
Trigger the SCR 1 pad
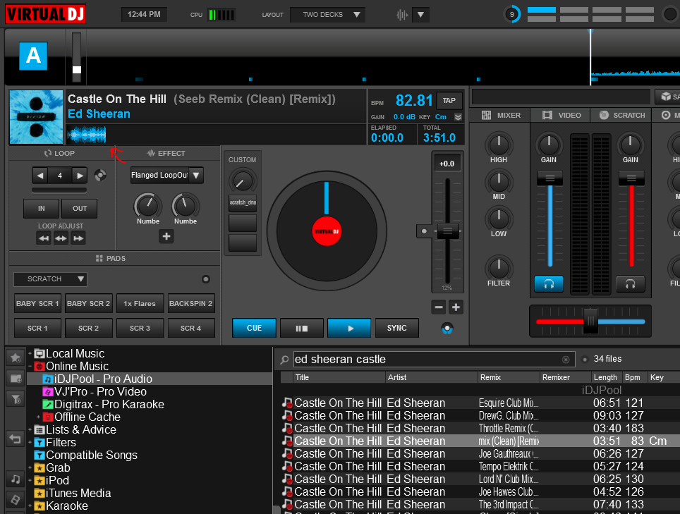(37, 328)
